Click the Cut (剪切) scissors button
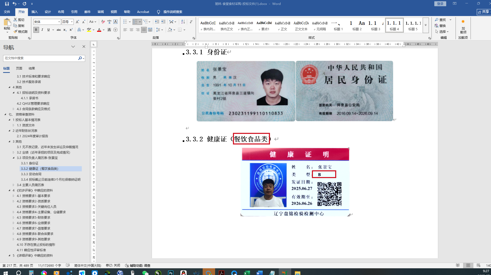This screenshot has width=491, height=275. pyautogui.click(x=19, y=20)
